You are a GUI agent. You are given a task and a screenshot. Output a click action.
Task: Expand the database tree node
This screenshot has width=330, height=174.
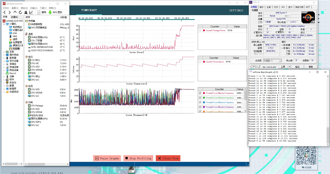(x=4, y=89)
